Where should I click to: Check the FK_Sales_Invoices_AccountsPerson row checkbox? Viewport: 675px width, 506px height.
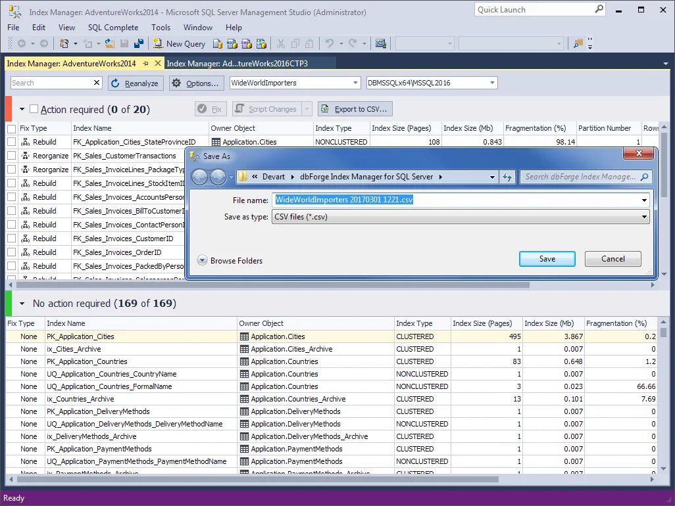pos(12,197)
